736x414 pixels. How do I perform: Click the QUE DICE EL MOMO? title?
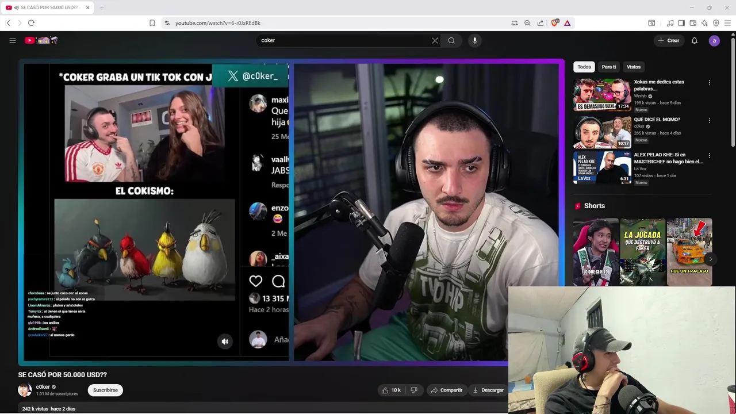[x=657, y=120]
